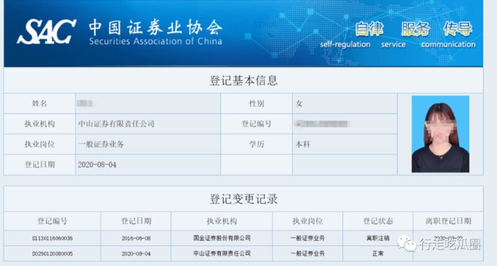Click the 性别 label cell
Image resolution: width=497 pixels, height=266 pixels.
(x=257, y=103)
